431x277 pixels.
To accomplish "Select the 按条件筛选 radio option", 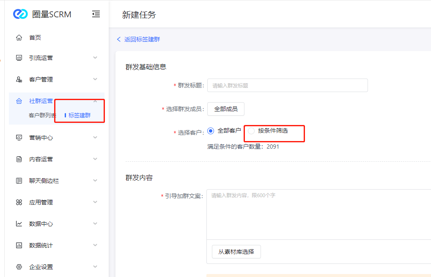I will [x=251, y=131].
